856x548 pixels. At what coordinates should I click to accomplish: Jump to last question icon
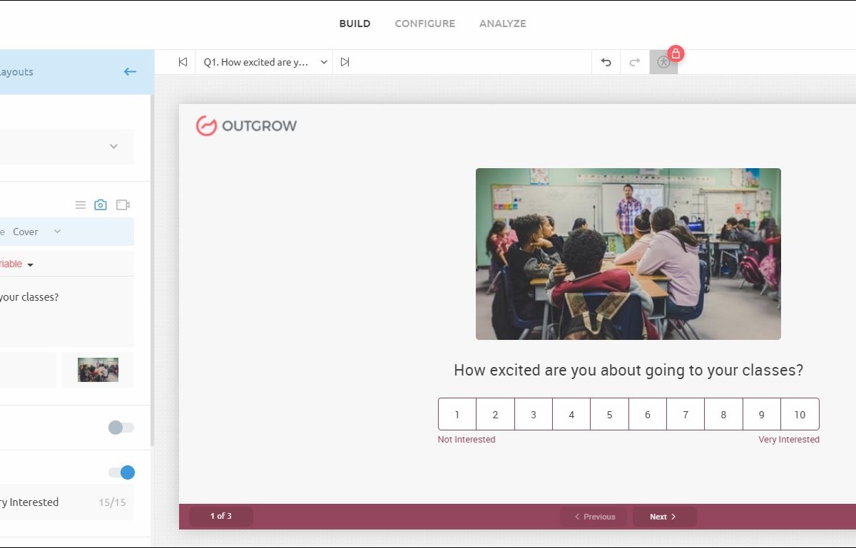345,62
